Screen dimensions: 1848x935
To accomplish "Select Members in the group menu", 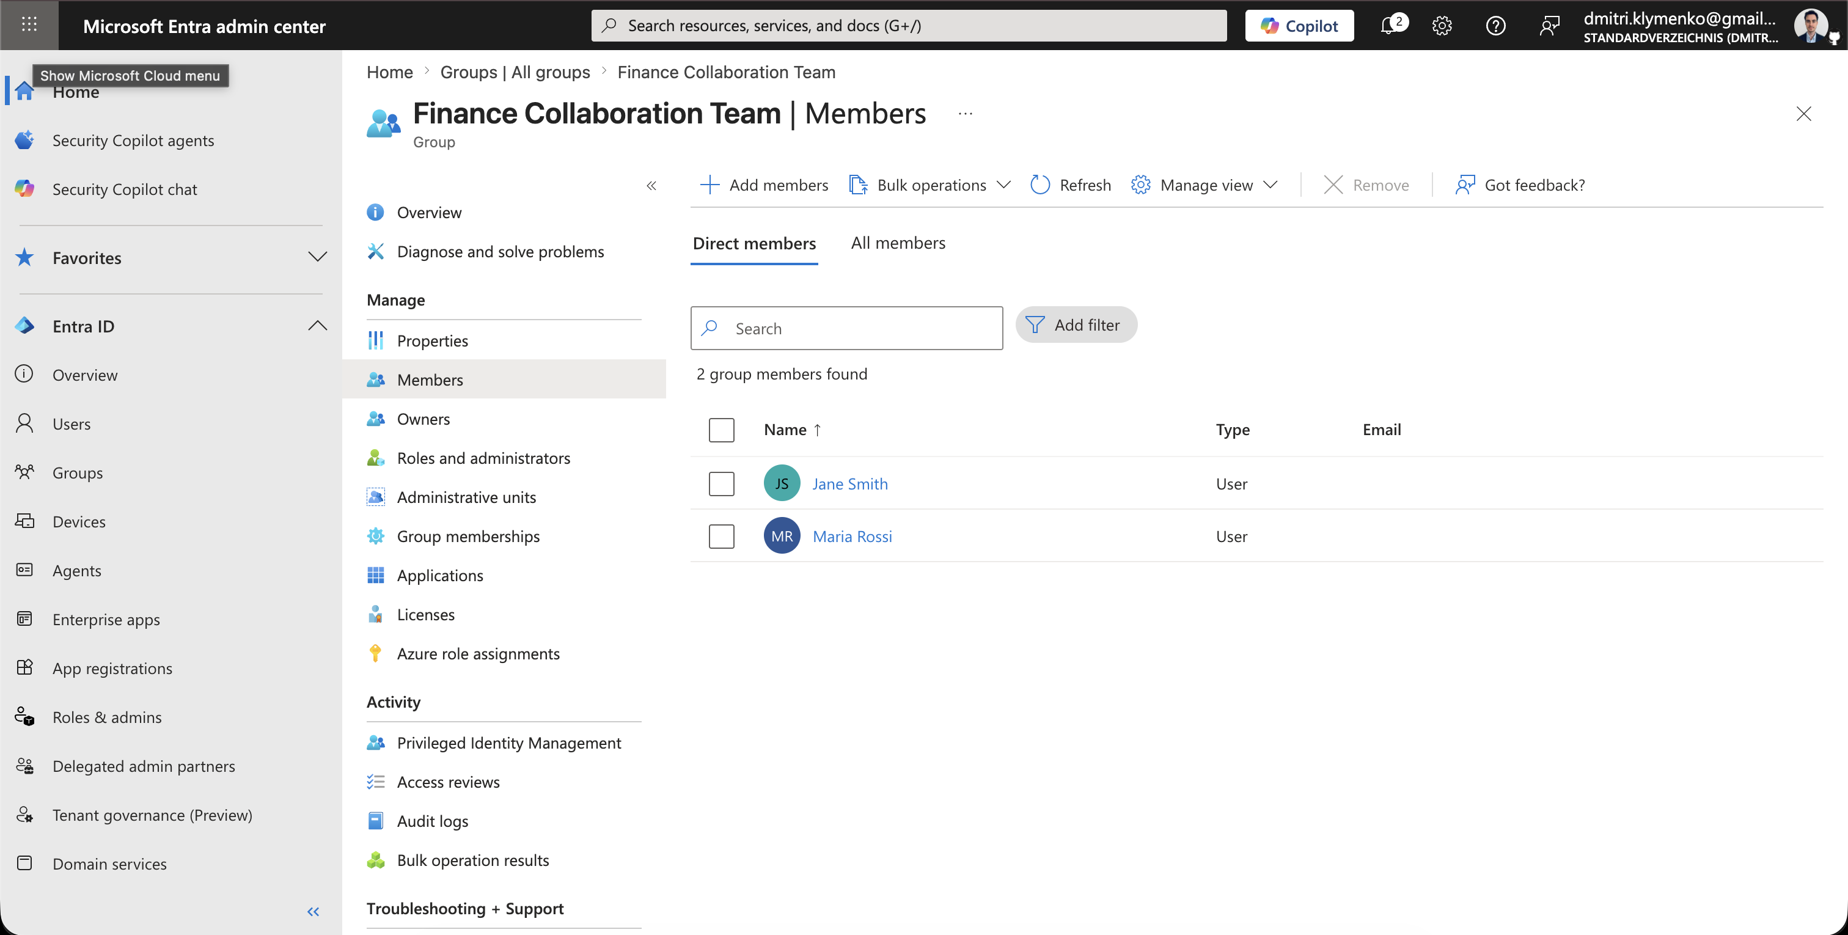I will click(504, 380).
